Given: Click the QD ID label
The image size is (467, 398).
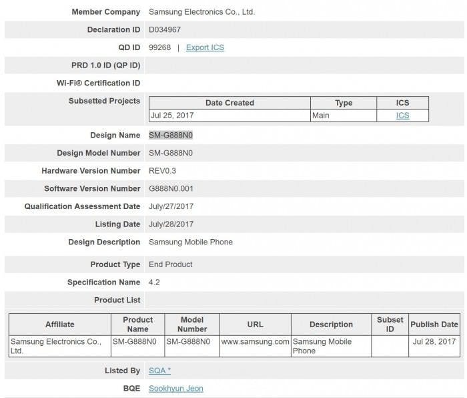Looking at the screenshot, I should [x=129, y=47].
